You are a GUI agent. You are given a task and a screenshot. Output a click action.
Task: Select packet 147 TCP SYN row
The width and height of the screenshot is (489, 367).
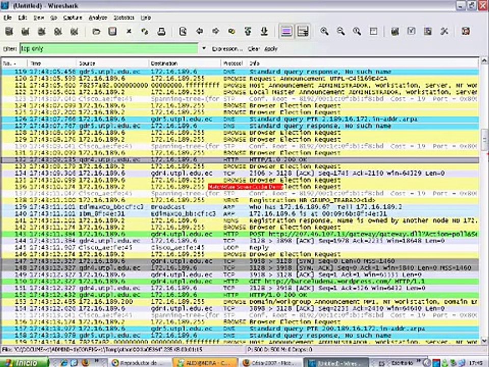click(x=240, y=261)
